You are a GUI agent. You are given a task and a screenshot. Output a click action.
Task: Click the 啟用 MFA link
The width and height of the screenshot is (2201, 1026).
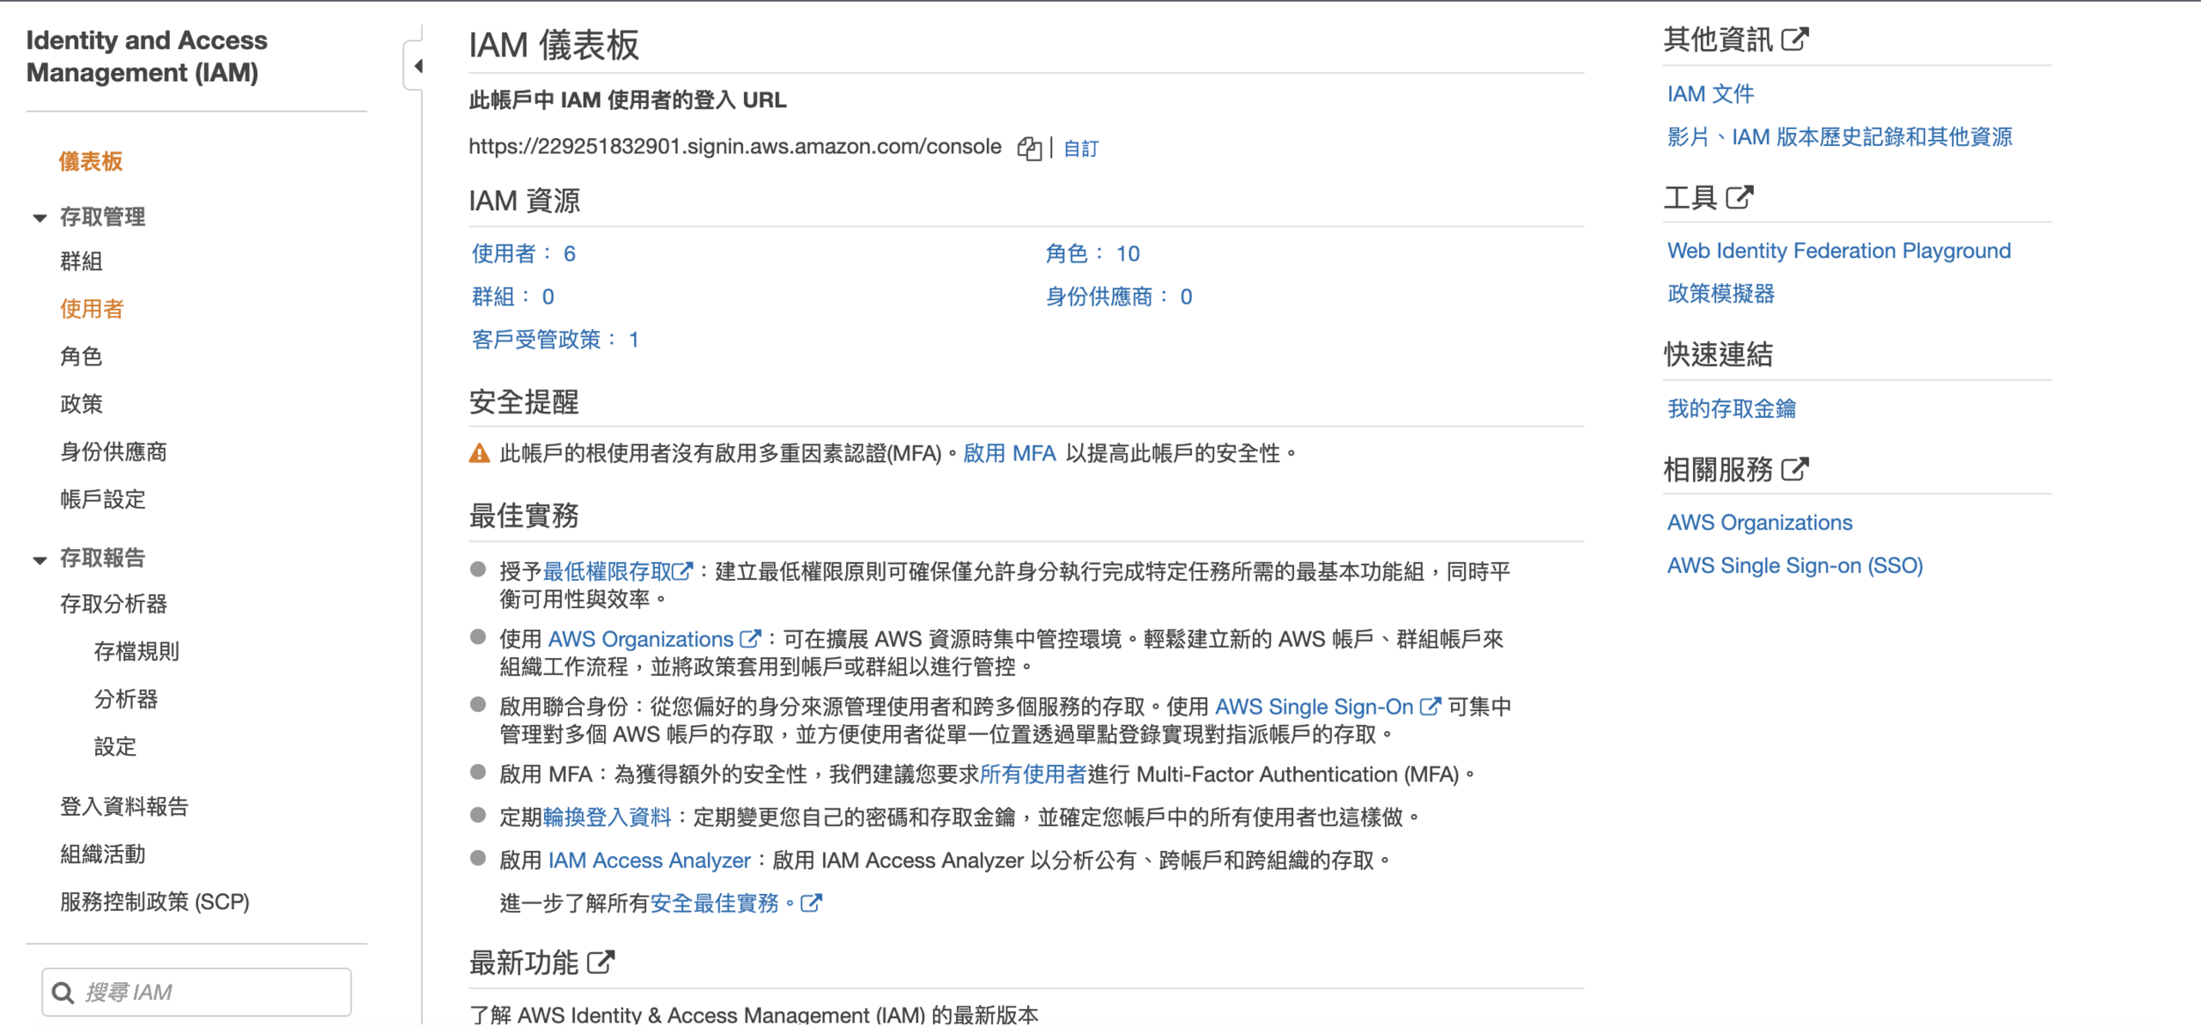1009,454
